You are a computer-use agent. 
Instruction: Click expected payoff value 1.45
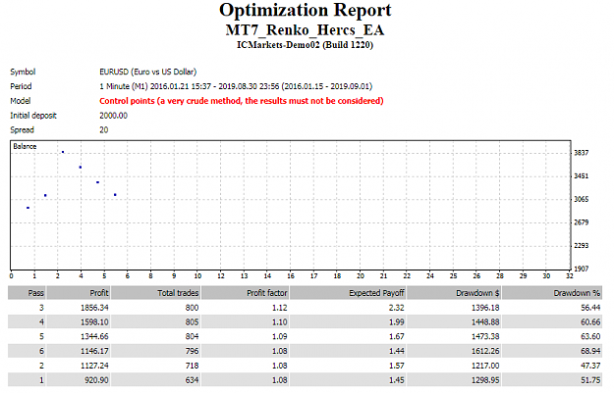[396, 380]
